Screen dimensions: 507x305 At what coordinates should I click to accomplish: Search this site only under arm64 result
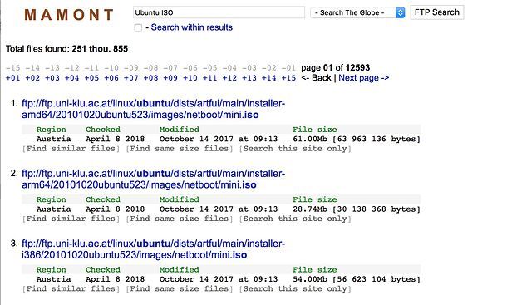tap(295, 219)
